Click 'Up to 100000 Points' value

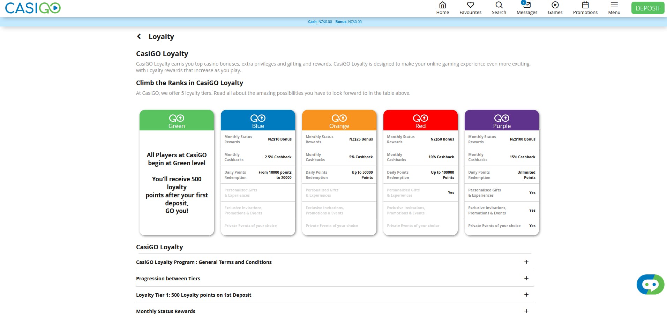click(x=442, y=175)
